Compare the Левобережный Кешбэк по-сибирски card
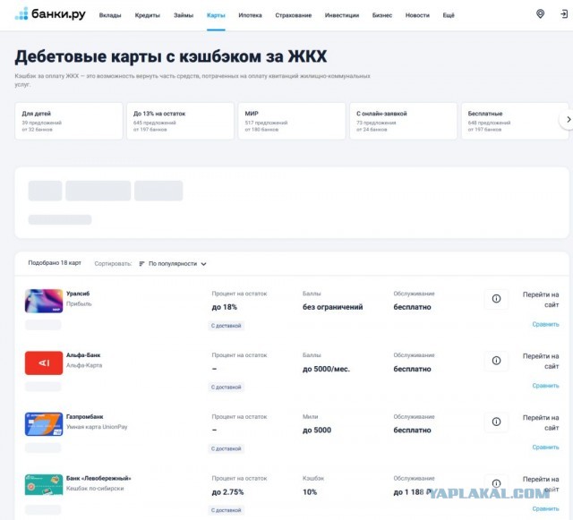 point(545,508)
